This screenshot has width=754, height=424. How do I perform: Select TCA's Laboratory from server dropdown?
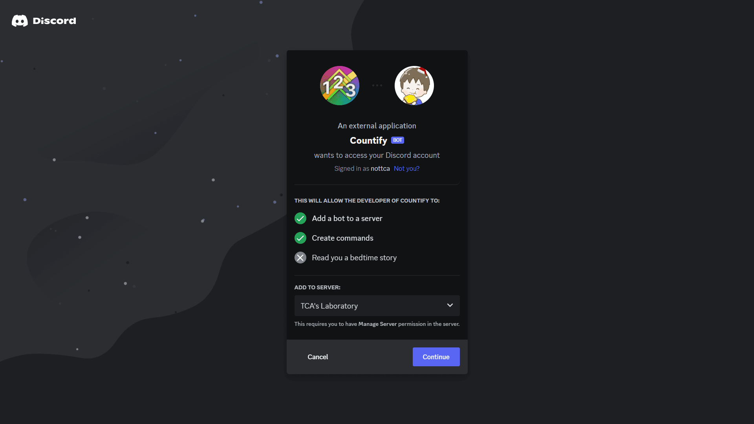[x=377, y=305]
